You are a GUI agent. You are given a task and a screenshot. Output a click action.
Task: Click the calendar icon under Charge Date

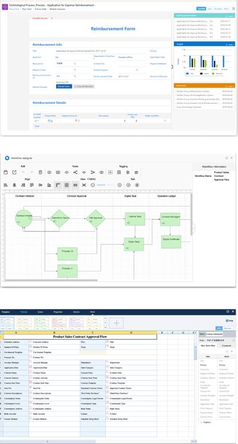click(49, 121)
